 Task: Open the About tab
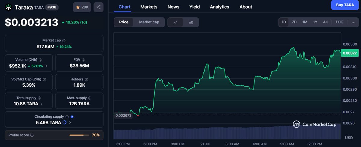[x=246, y=7]
